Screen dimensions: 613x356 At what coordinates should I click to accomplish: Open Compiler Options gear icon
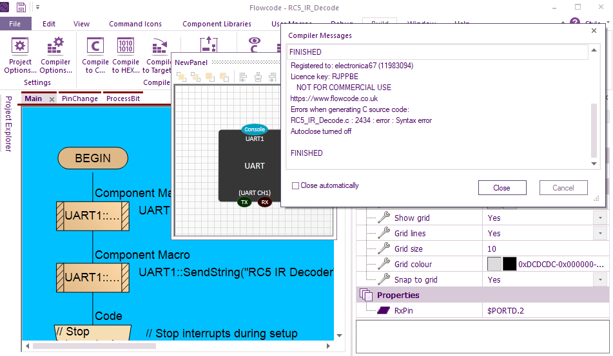[x=55, y=46]
